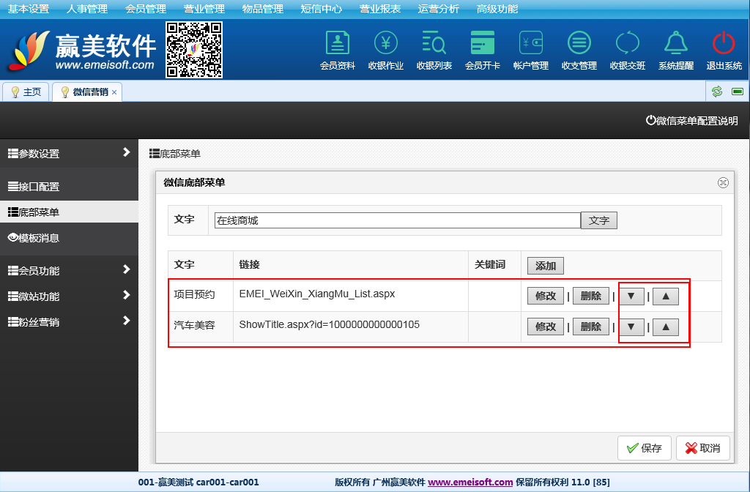This screenshot has width=750, height=492.
Task: Open the 会员资料 member profile icon
Action: [x=338, y=45]
